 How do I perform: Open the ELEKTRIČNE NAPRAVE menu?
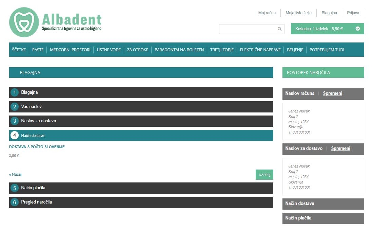click(260, 50)
